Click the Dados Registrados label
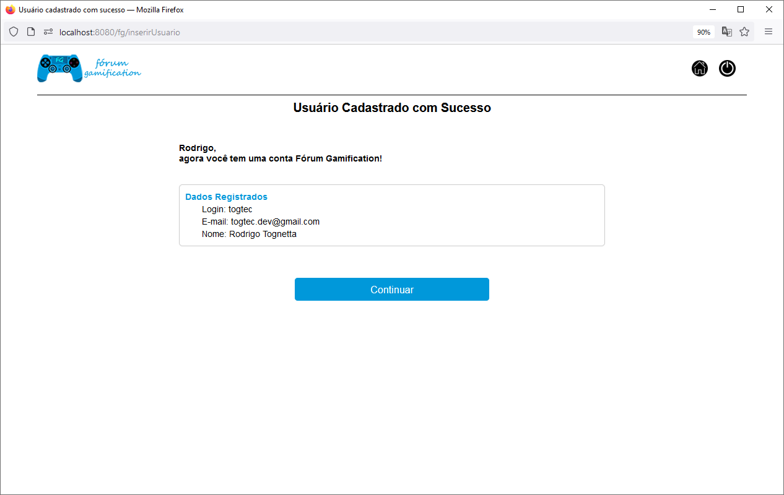Image resolution: width=784 pixels, height=495 pixels. [x=226, y=197]
